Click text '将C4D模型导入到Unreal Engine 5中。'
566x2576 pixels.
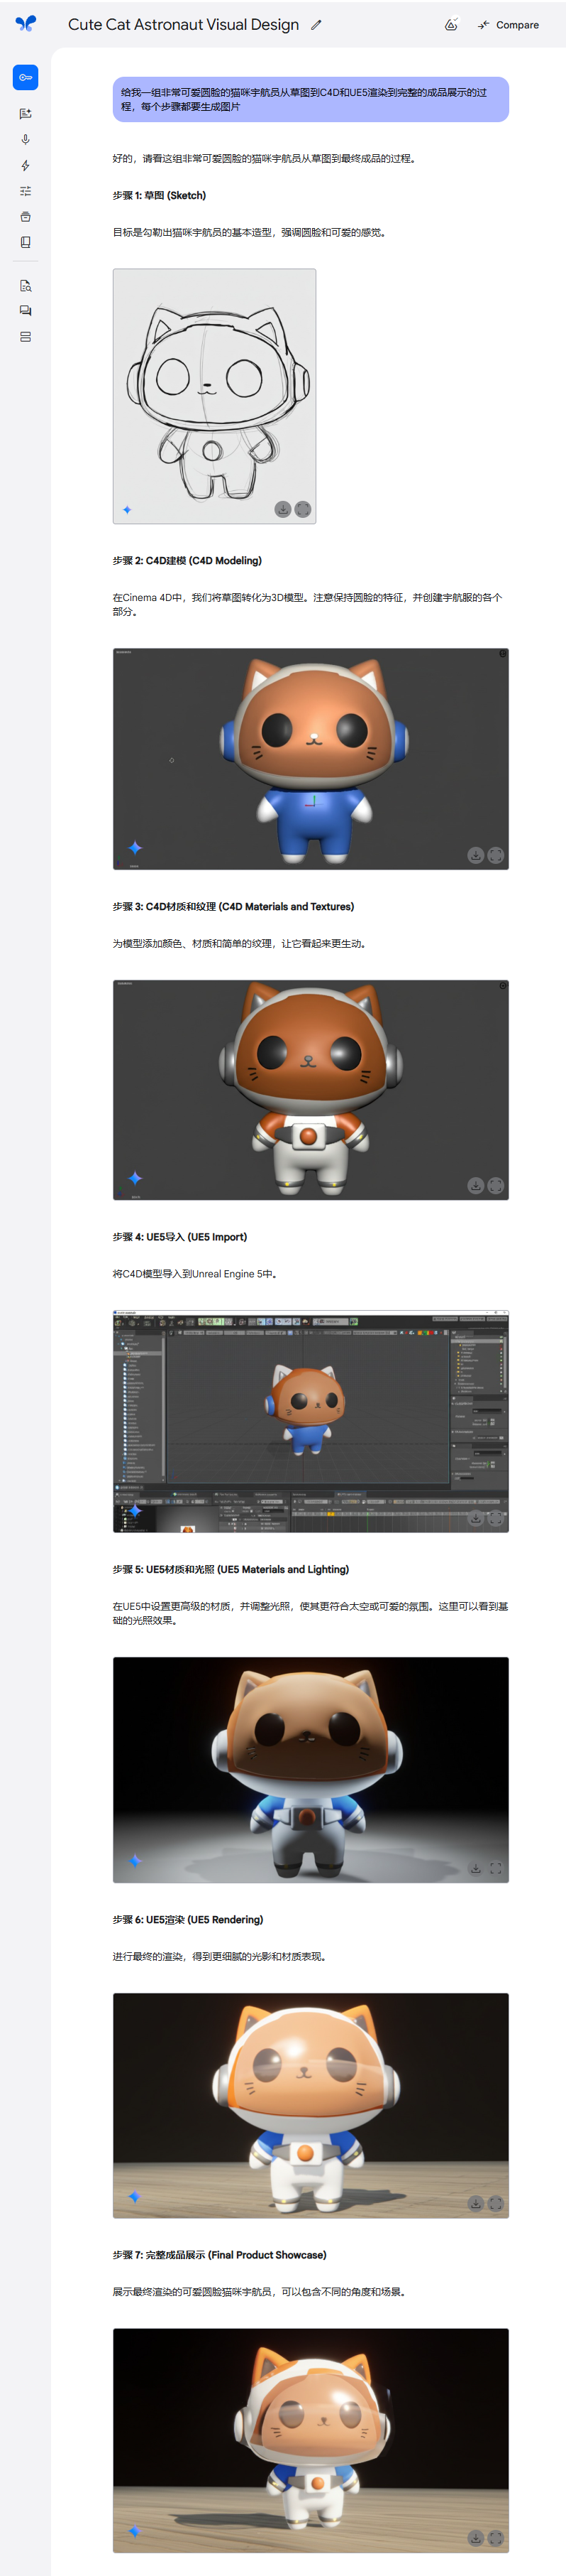[194, 1273]
